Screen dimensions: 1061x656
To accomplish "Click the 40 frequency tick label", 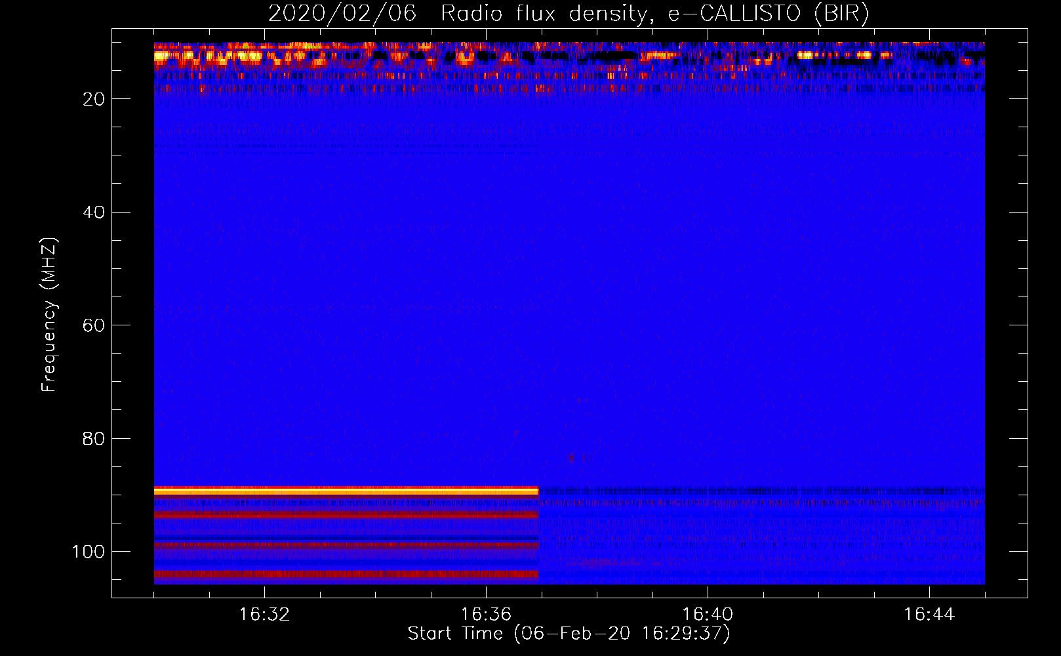I will tap(94, 212).
